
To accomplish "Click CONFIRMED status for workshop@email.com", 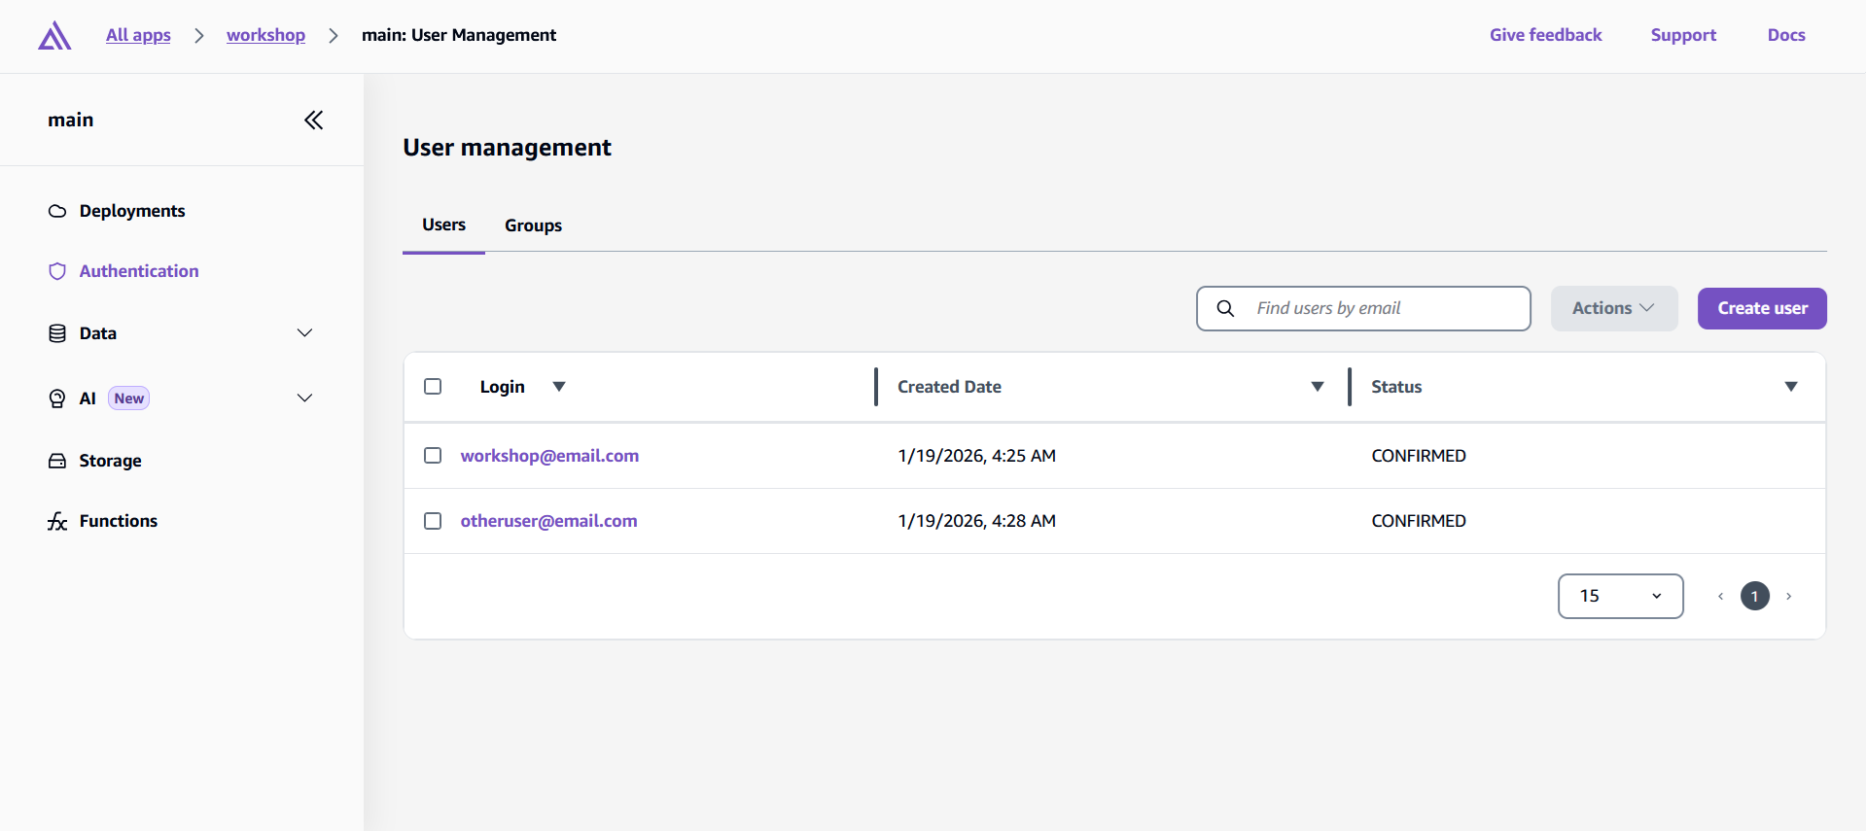I will (x=1419, y=456).
